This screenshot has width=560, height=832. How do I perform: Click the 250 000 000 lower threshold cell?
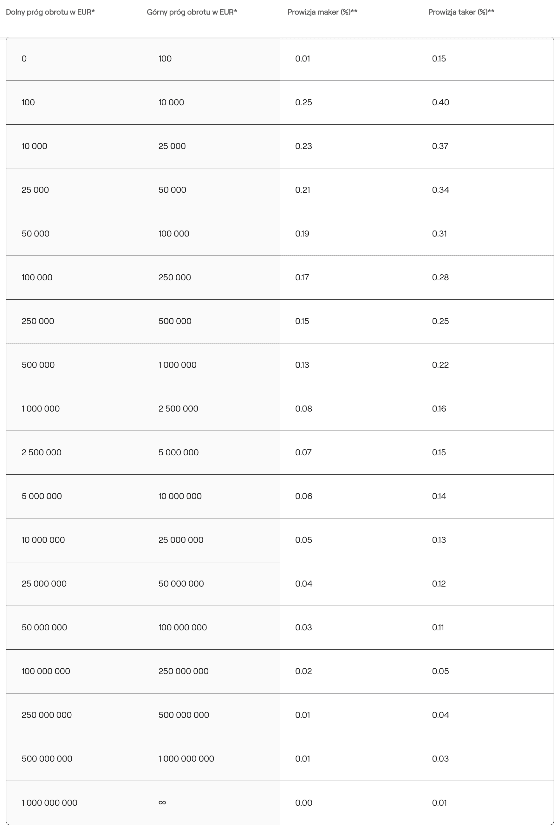point(46,715)
